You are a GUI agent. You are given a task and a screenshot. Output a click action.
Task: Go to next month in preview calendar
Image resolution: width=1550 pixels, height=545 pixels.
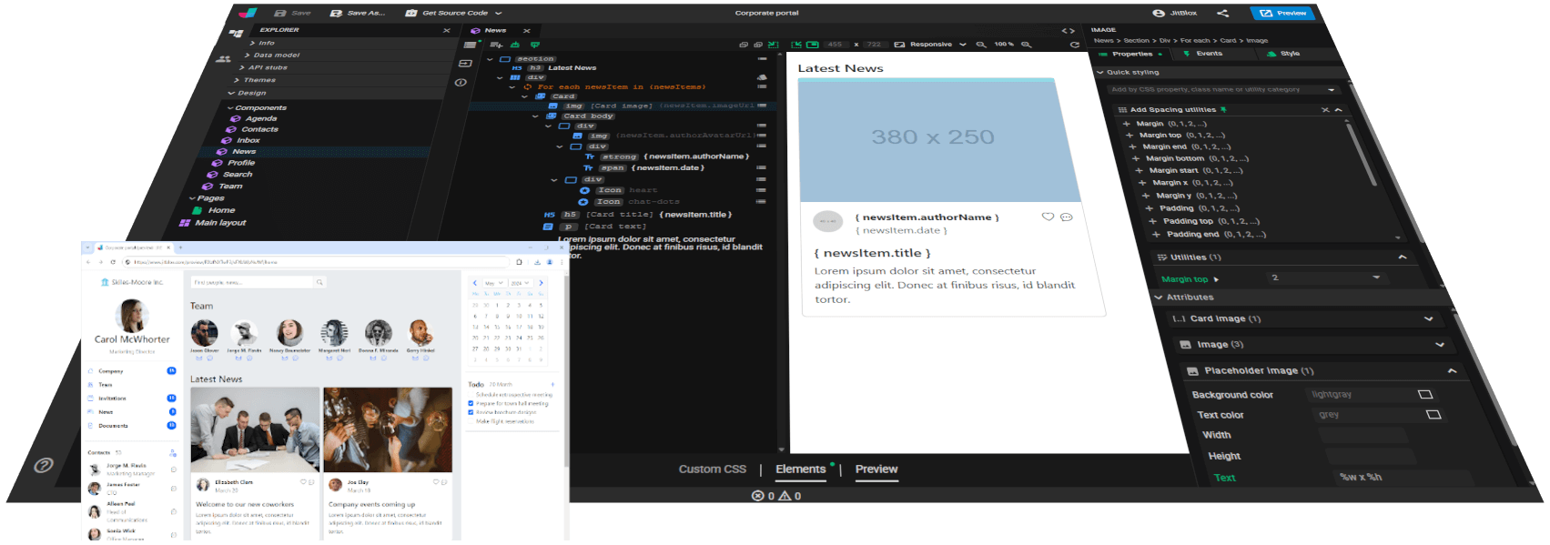pyautogui.click(x=541, y=283)
